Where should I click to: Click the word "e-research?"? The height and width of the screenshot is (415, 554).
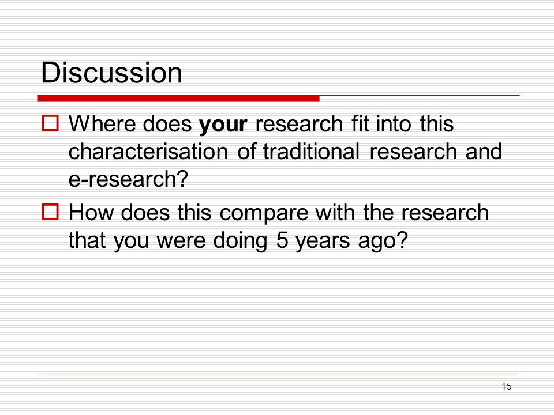(128, 179)
